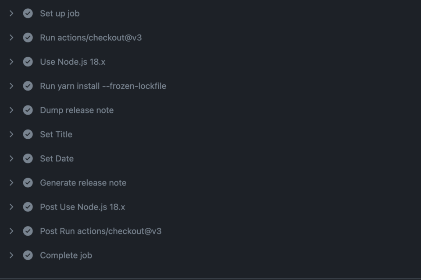Click the success icon next to Dump release note

tap(28, 110)
